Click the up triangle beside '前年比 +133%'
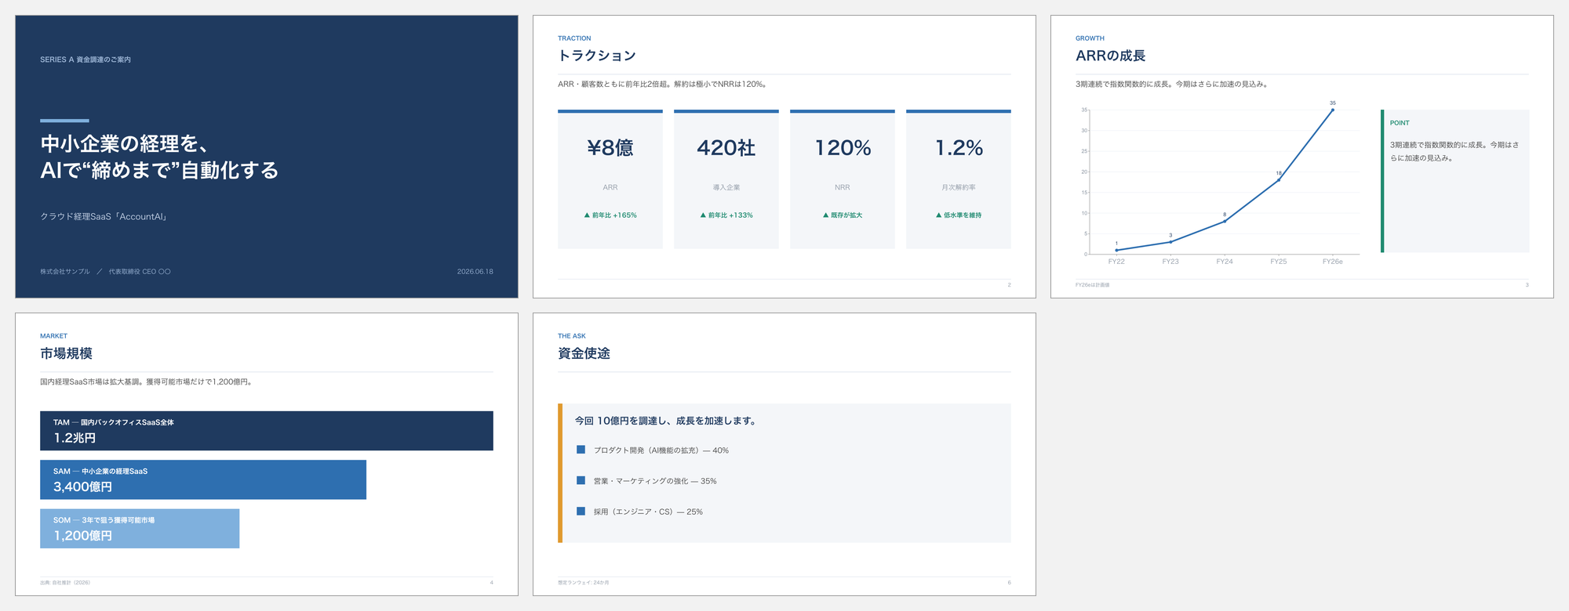Image resolution: width=1569 pixels, height=611 pixels. pyautogui.click(x=703, y=215)
